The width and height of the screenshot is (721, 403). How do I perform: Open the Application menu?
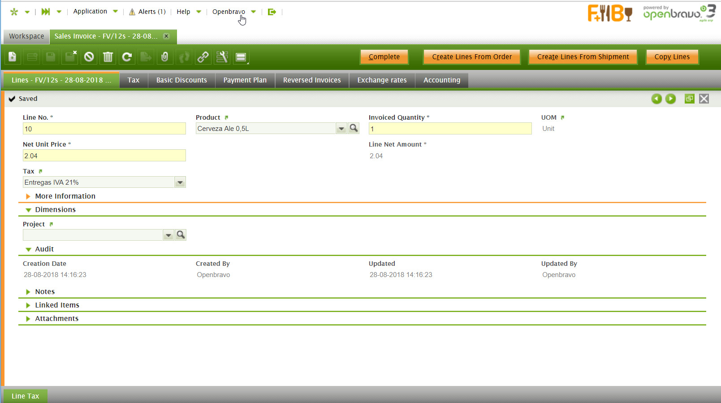(x=90, y=11)
